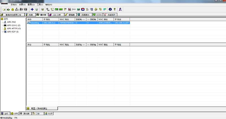Image resolution: width=226 pixels, height=119 pixels.
Task: Open the 工具(T) menu
Action: (x=40, y=4)
